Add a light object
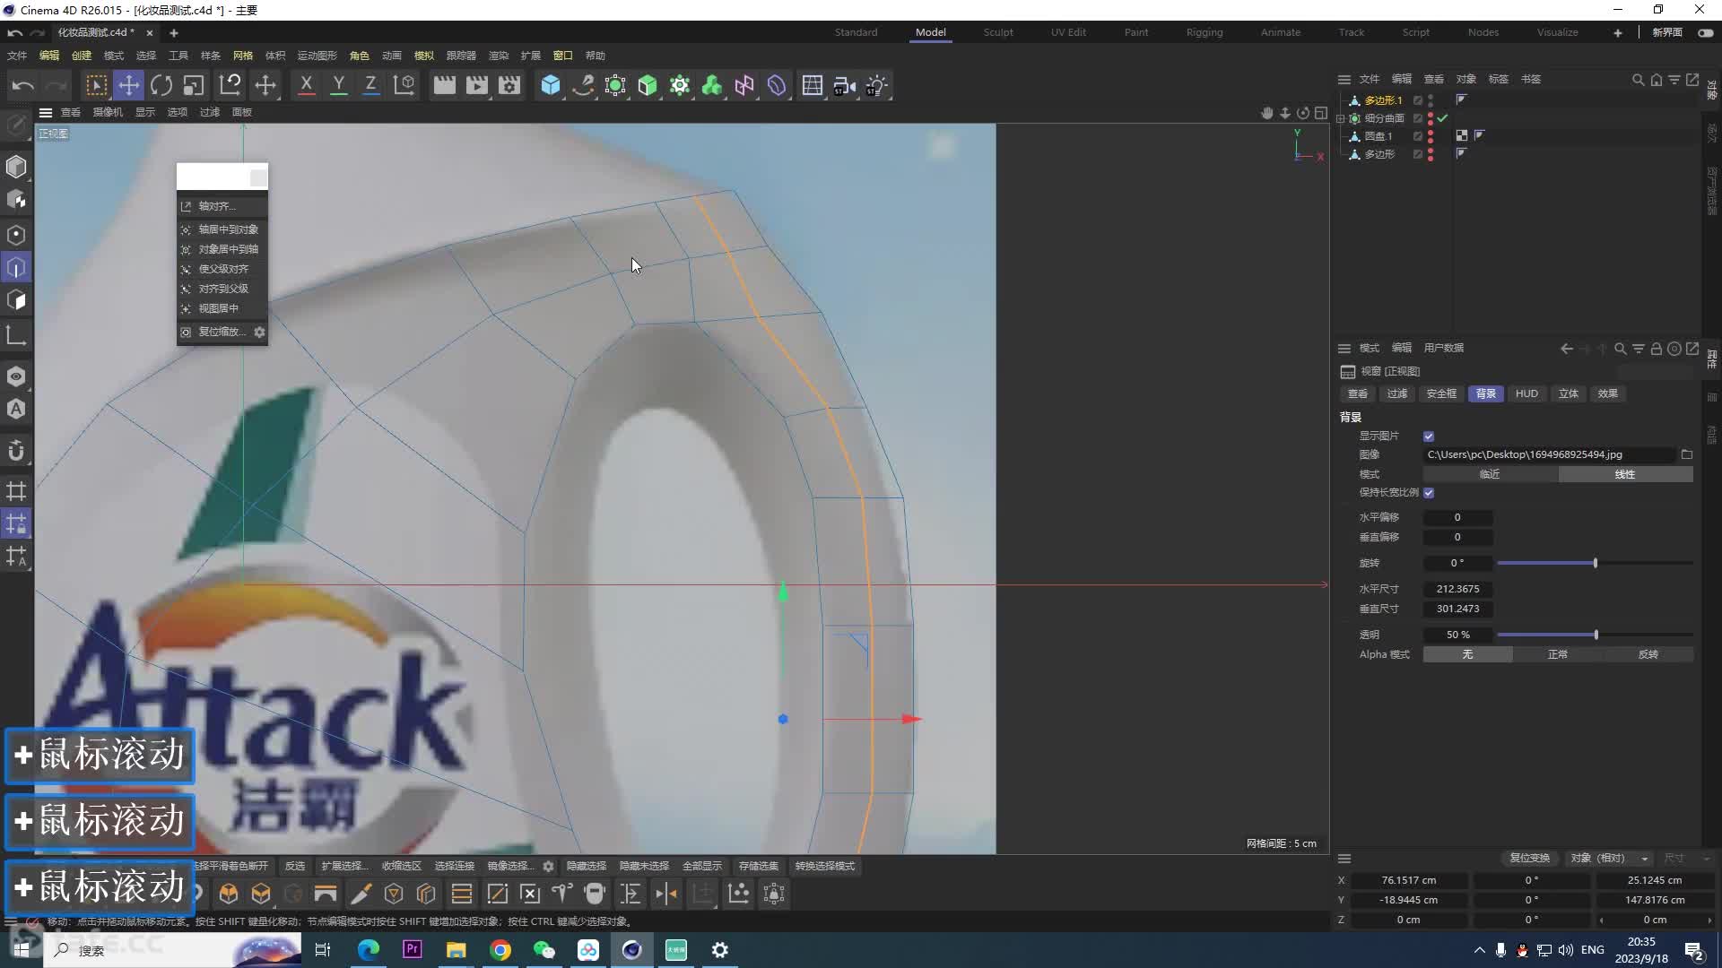This screenshot has height=968, width=1722. point(877,86)
